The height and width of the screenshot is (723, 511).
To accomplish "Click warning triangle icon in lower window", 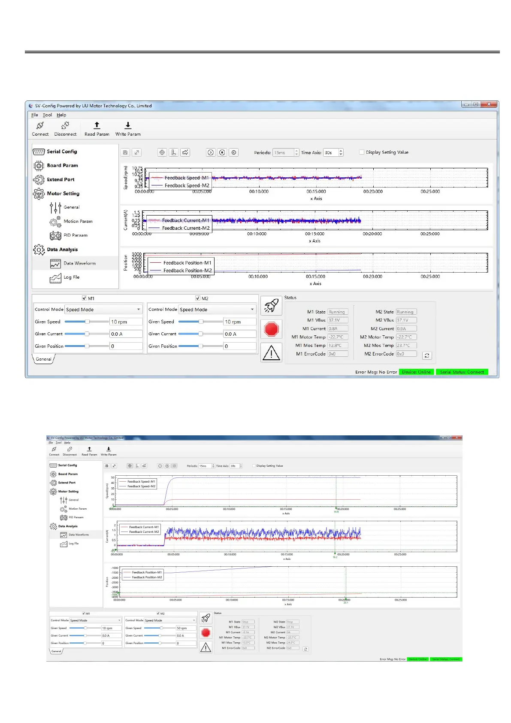I will pos(206,647).
